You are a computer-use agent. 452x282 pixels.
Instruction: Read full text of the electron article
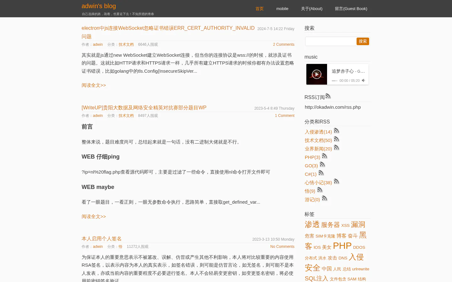(x=94, y=85)
